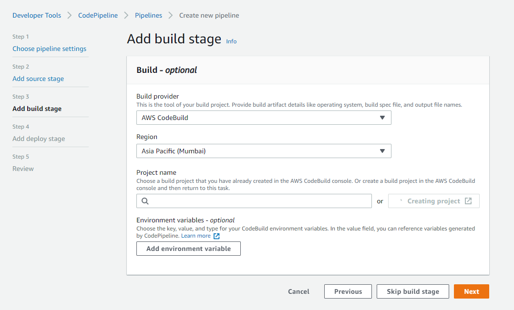This screenshot has height=310, width=514.
Task: Go back to Add source stage step
Action: (38, 79)
